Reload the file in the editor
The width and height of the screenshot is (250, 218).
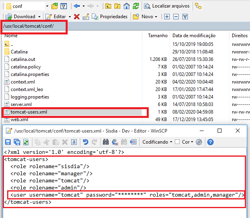click(26, 142)
